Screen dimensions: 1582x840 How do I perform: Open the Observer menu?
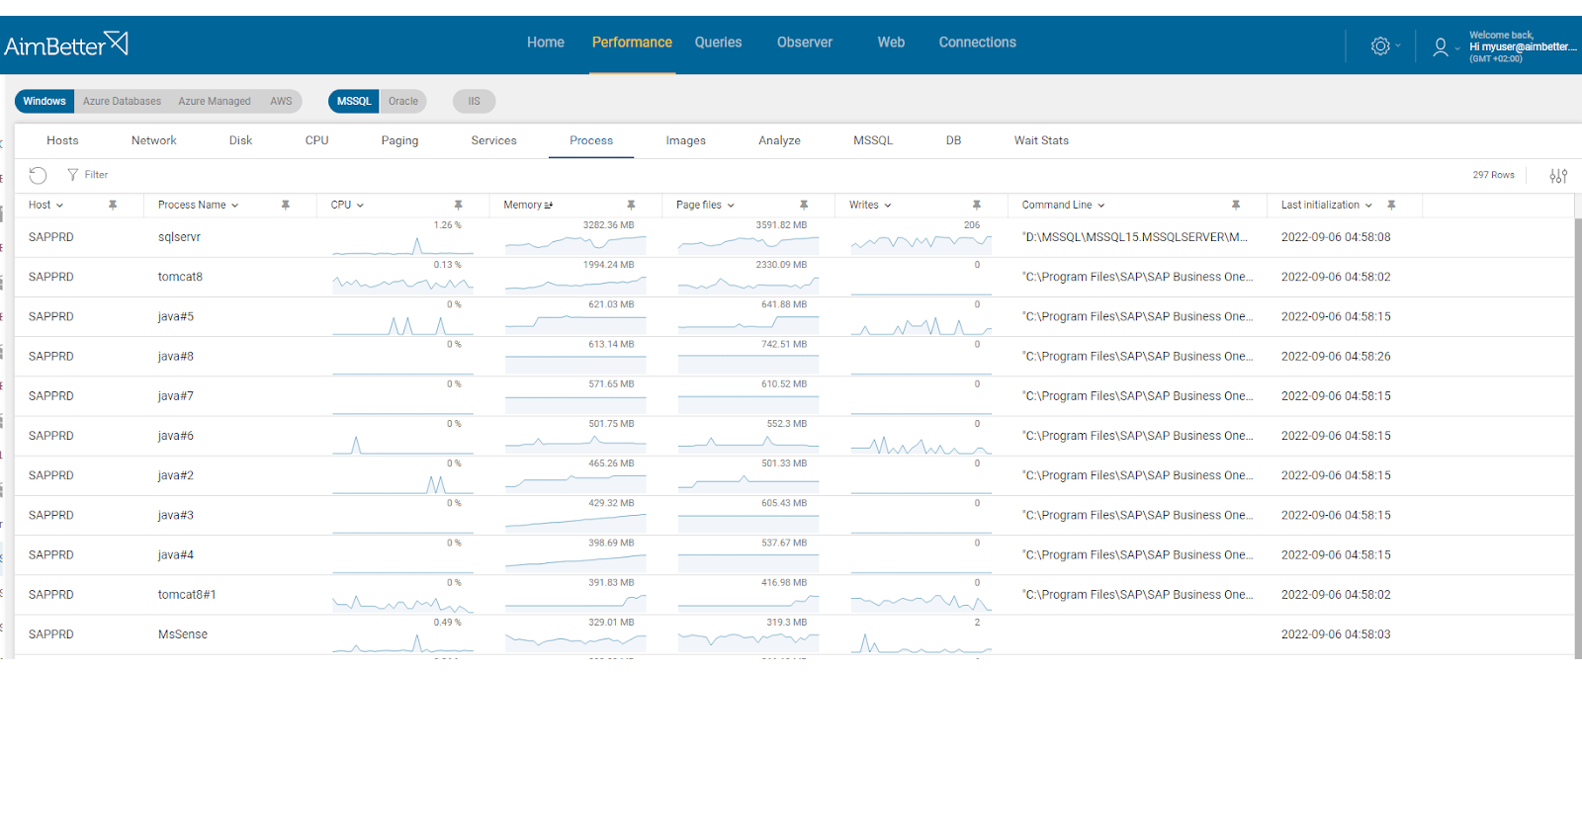tap(805, 42)
